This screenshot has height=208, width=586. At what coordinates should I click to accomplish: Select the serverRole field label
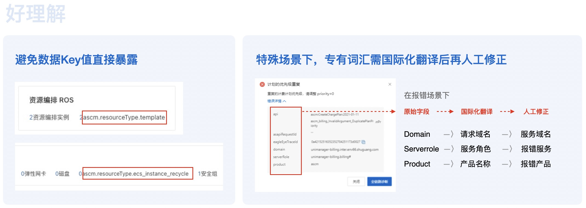pyautogui.click(x=281, y=157)
